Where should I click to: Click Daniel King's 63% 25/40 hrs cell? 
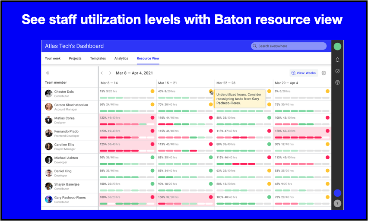click(x=244, y=174)
